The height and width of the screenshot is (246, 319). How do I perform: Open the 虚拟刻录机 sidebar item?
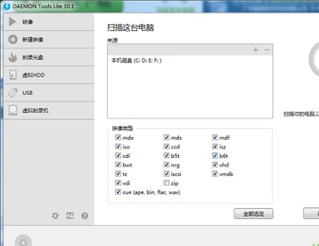click(x=49, y=110)
